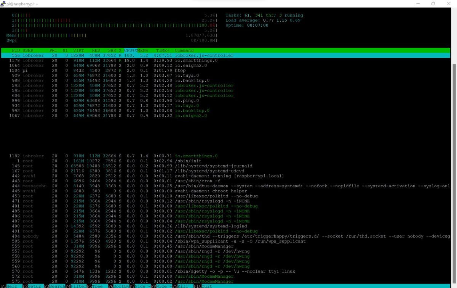Select avahi-daemon running process row
This screenshot has height=288, width=457.
(x=225, y=176)
